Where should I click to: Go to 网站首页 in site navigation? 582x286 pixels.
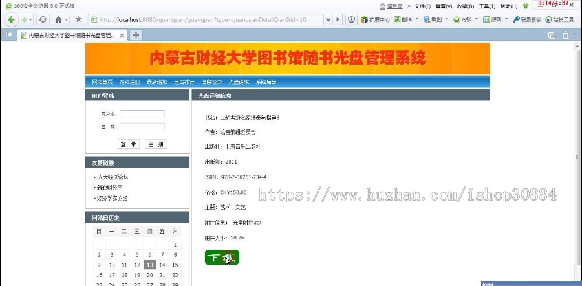(x=102, y=82)
